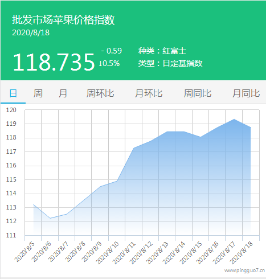Screen dimensions: 266x279
Task: Click the 2020/8/5 x-axis date label
Action: pos(24,252)
